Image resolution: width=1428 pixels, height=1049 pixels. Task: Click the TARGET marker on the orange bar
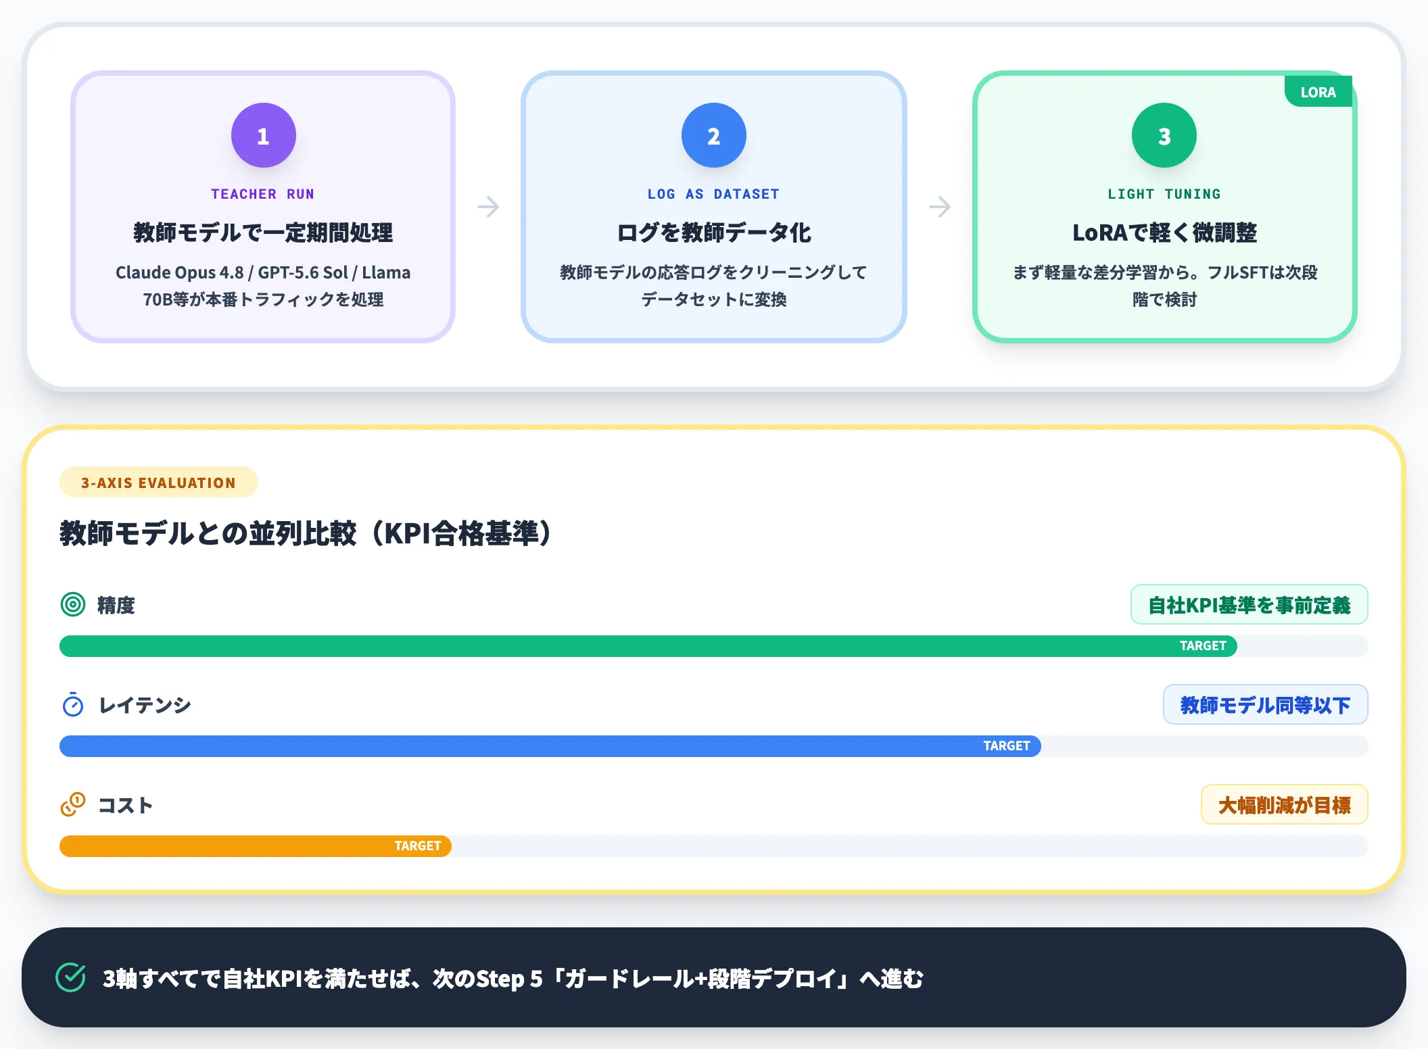click(x=417, y=846)
